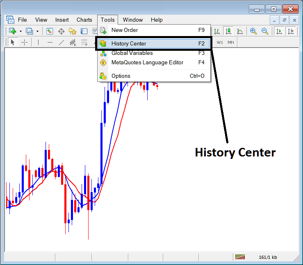303x265 pixels.
Task: Select the Crosshair tool
Action: click(25, 42)
